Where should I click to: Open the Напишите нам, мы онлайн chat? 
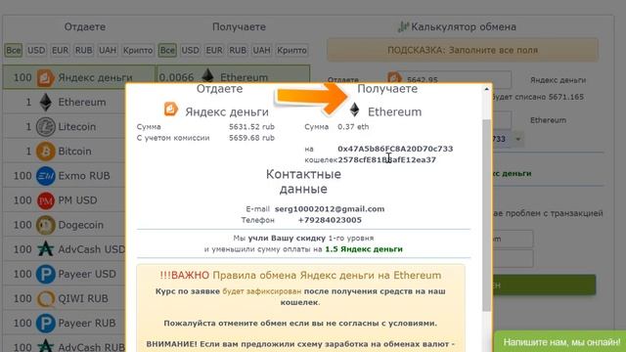[x=560, y=341]
